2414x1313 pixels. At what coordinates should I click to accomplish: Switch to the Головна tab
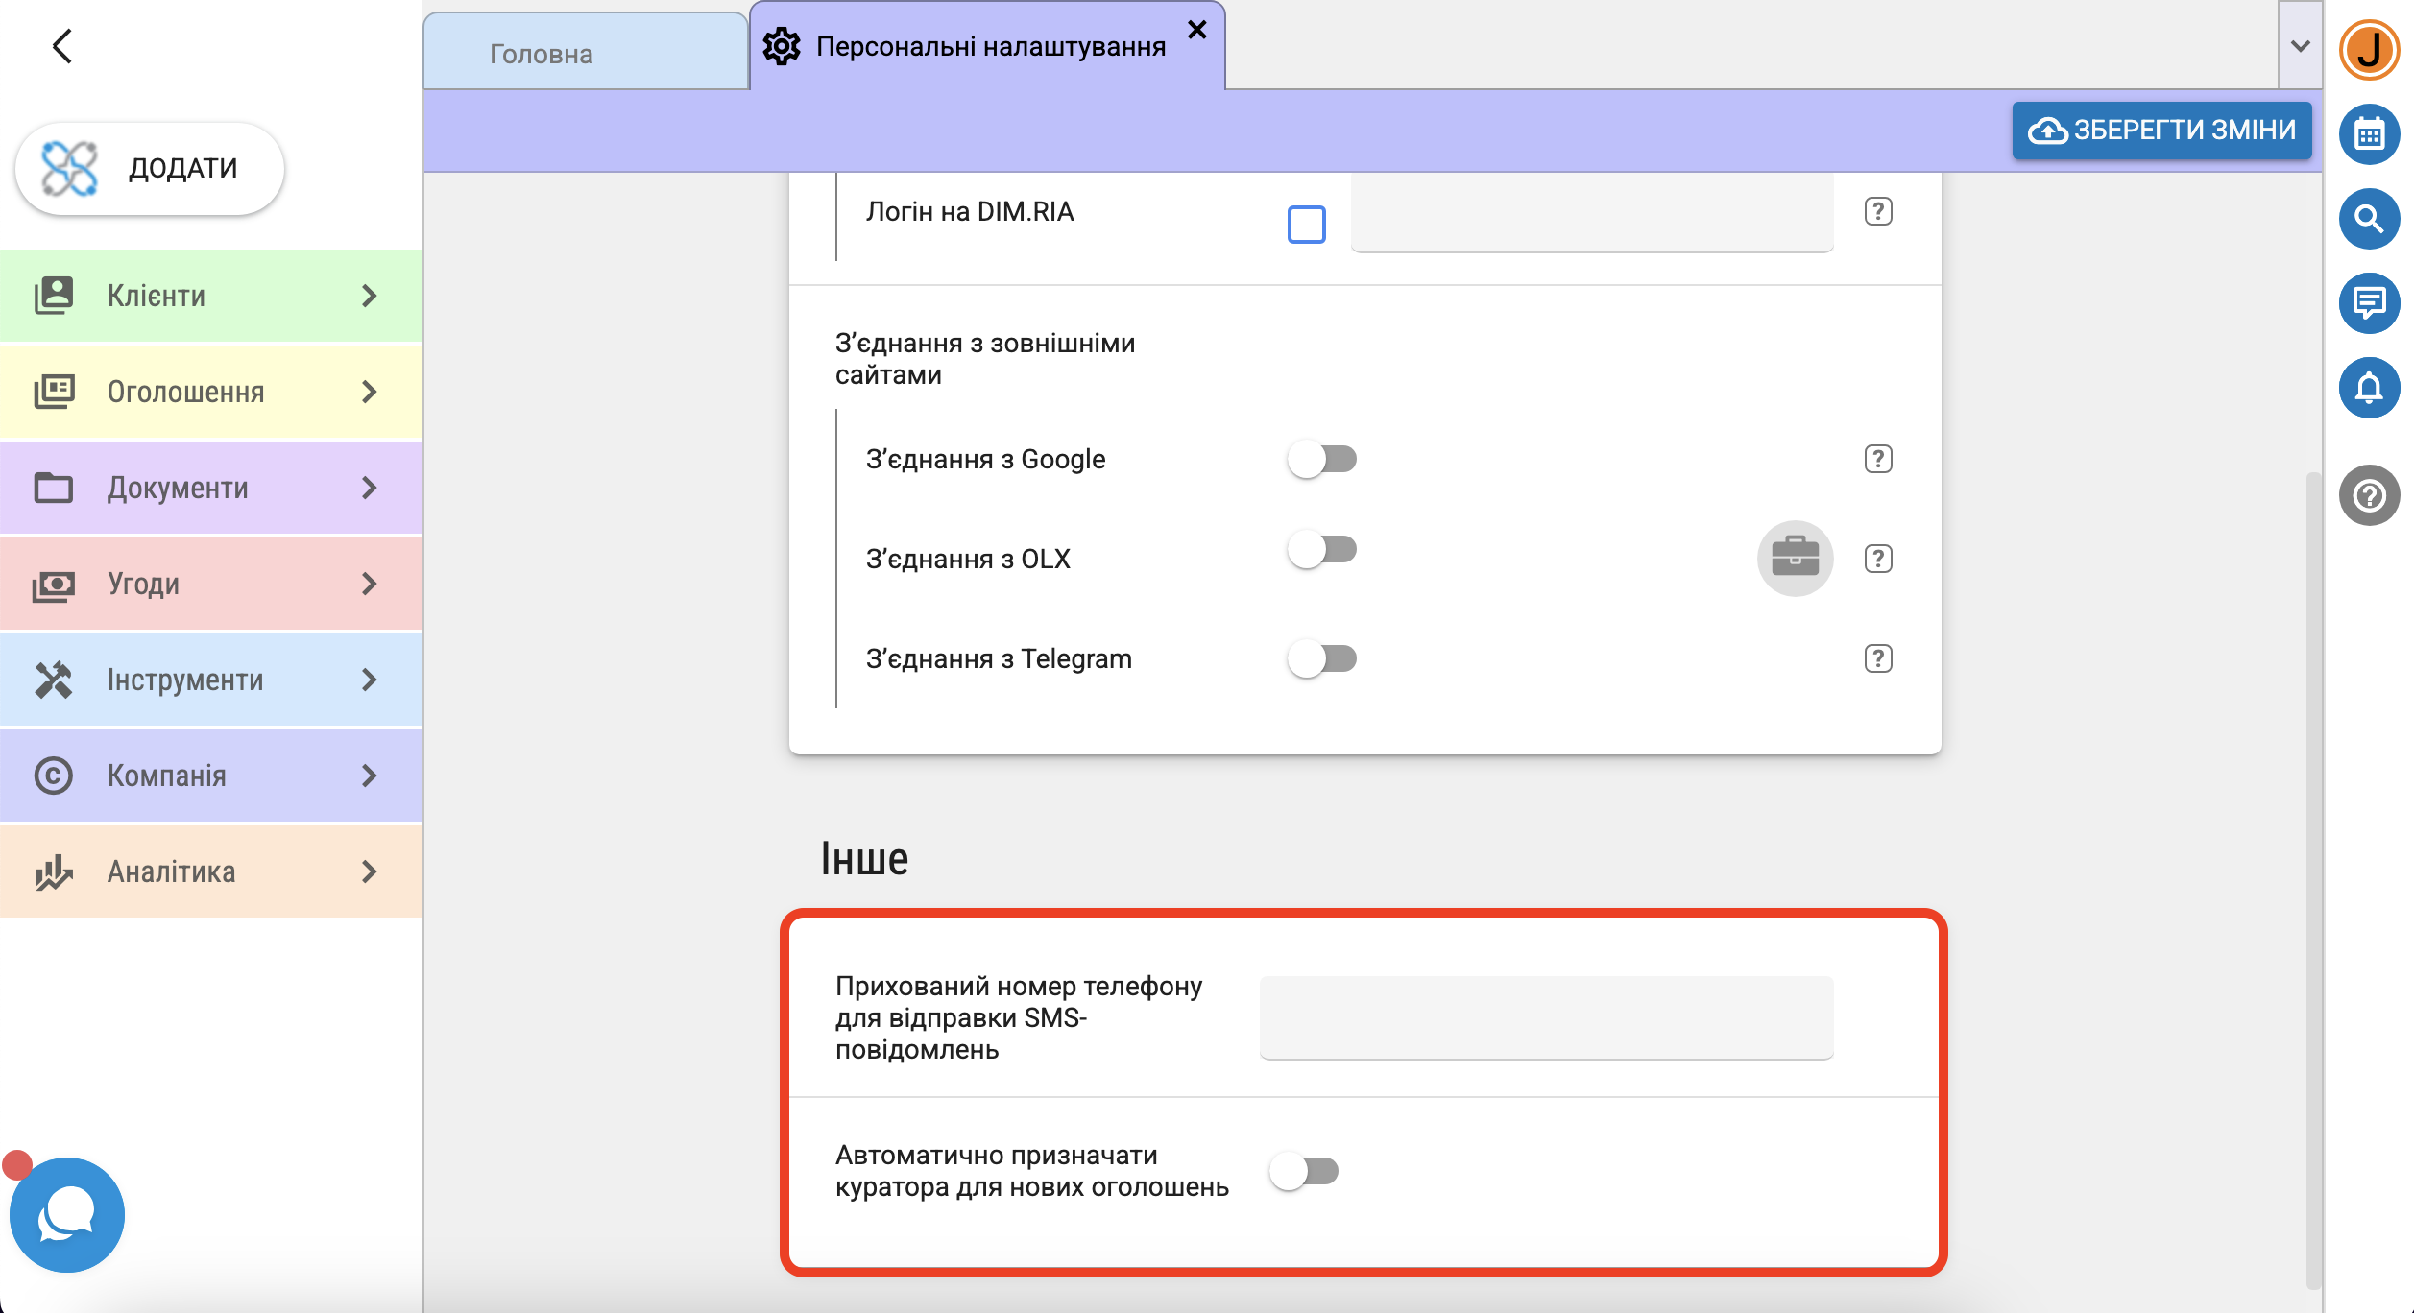pyautogui.click(x=542, y=54)
